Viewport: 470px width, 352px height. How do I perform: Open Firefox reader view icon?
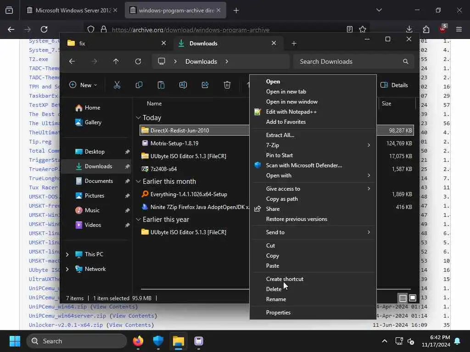pyautogui.click(x=349, y=29)
